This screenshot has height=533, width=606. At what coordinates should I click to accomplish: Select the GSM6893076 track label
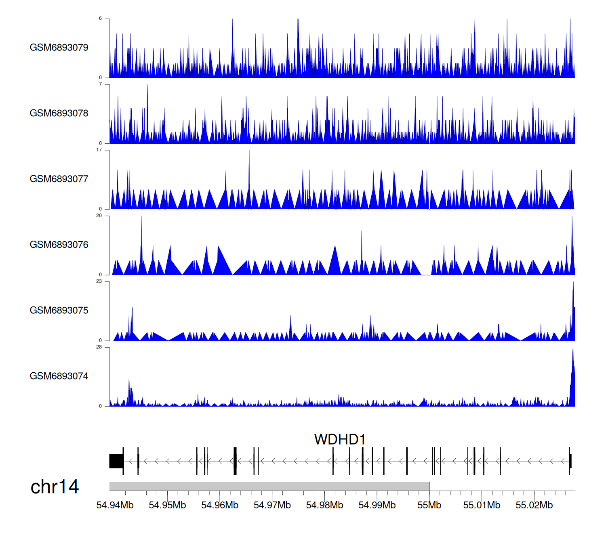pyautogui.click(x=59, y=245)
